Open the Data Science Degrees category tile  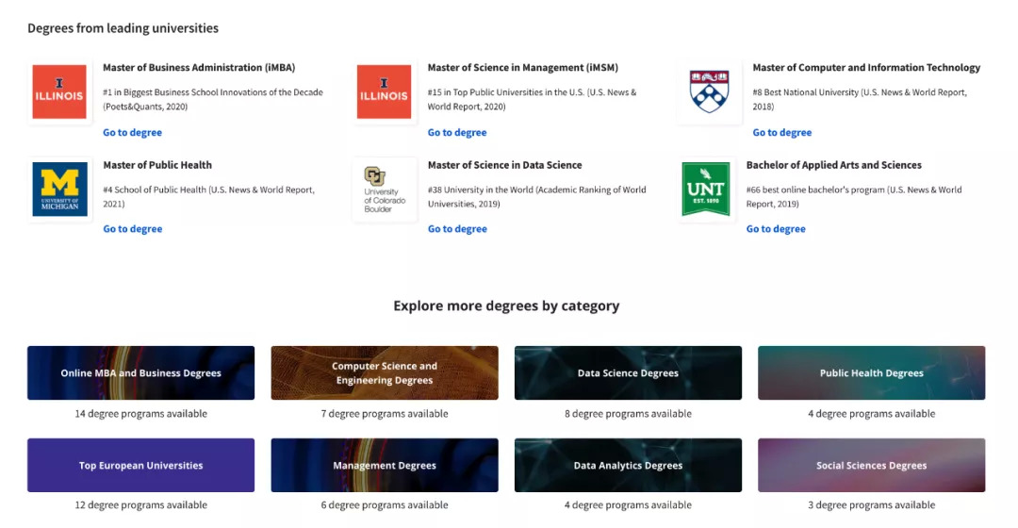tap(628, 373)
